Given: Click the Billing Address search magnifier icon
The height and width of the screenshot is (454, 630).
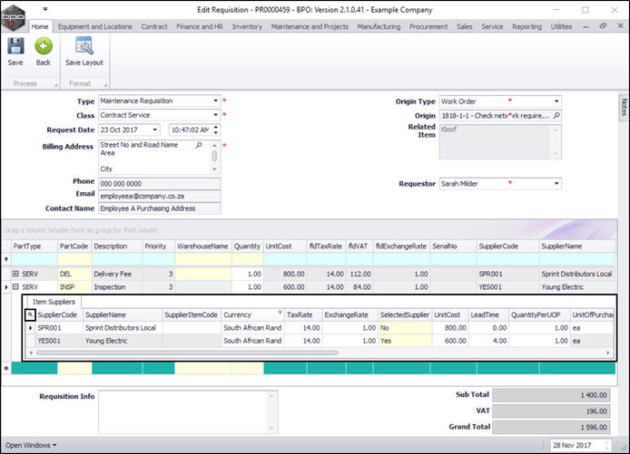Looking at the screenshot, I should pyautogui.click(x=198, y=144).
